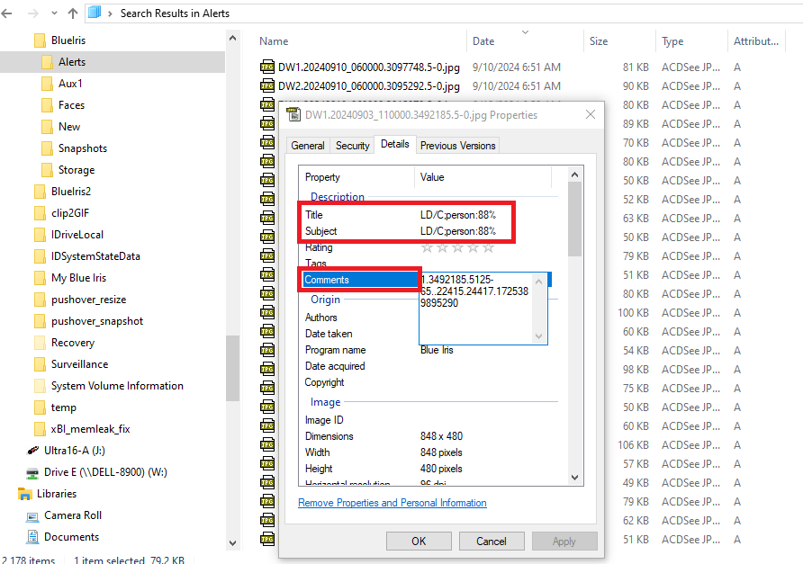Sort file list by Date column

point(483,41)
